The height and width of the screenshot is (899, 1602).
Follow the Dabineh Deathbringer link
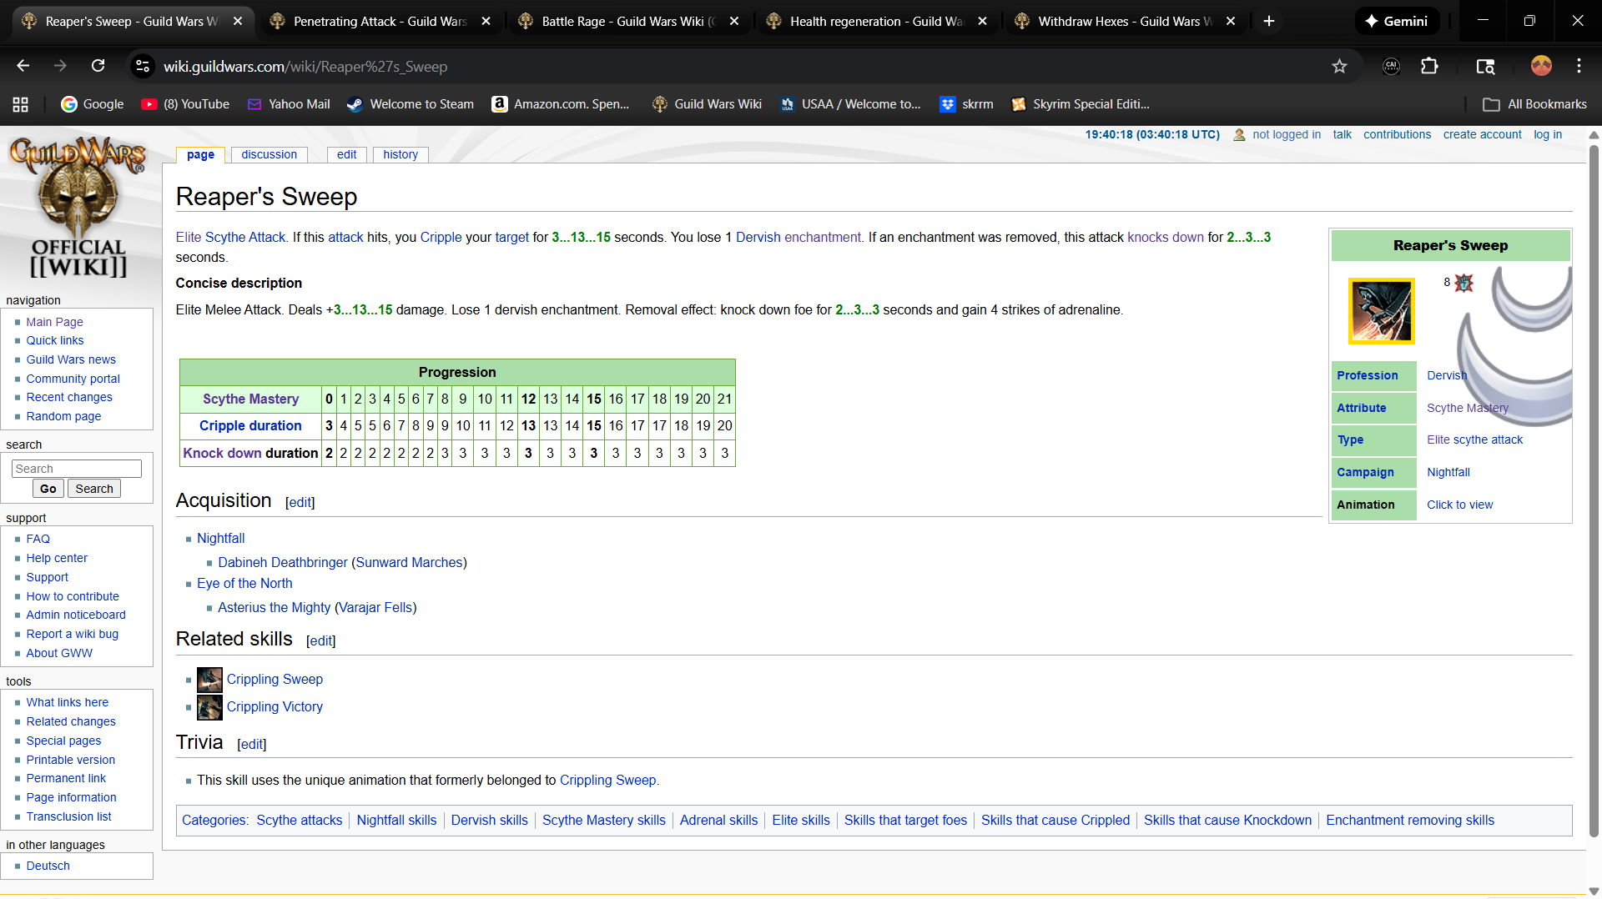283,563
